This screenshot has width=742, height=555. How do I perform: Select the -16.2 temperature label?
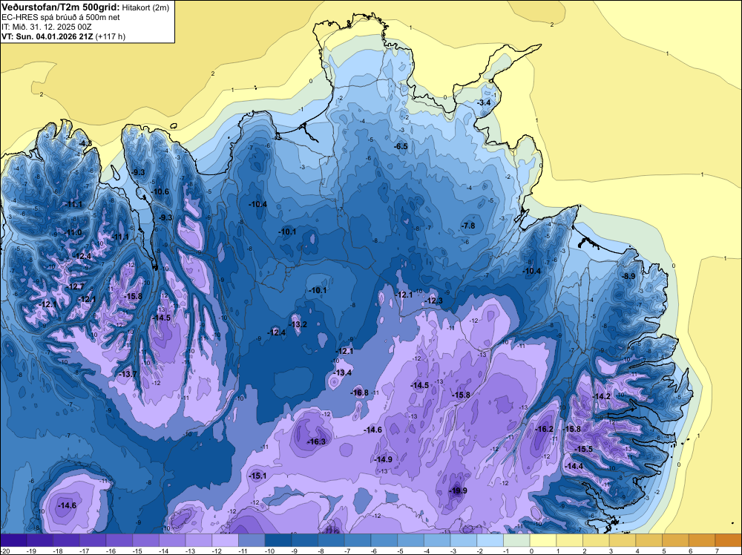(x=544, y=429)
